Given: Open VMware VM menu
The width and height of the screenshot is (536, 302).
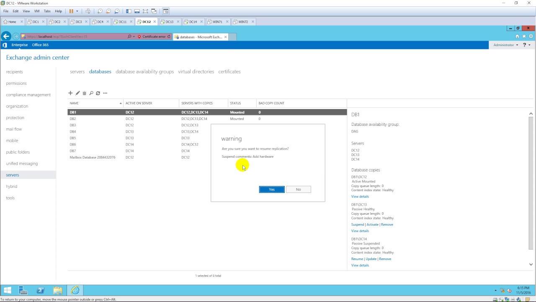Looking at the screenshot, I should 36,11.
